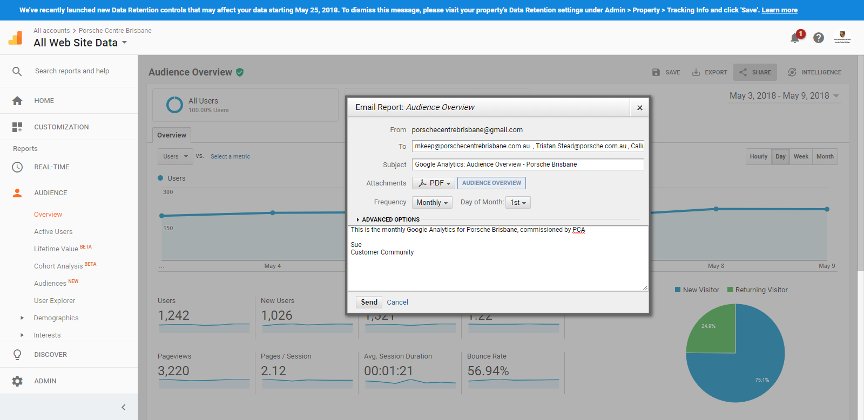Click the Home house icon

(x=17, y=101)
